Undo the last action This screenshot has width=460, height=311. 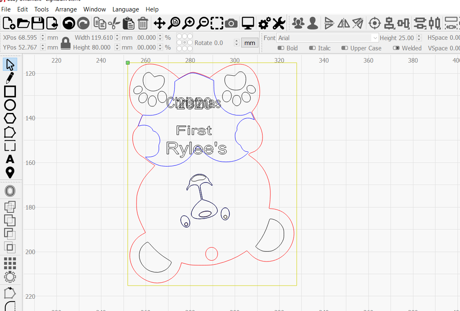[x=69, y=23]
